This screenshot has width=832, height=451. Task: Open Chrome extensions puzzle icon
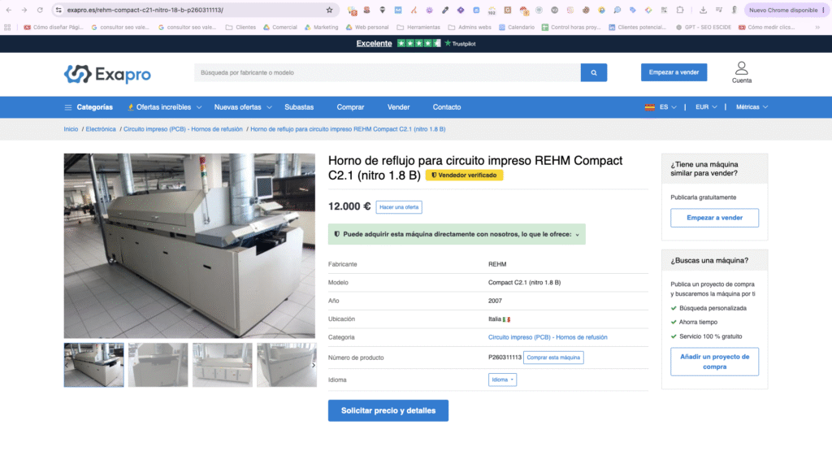point(680,10)
